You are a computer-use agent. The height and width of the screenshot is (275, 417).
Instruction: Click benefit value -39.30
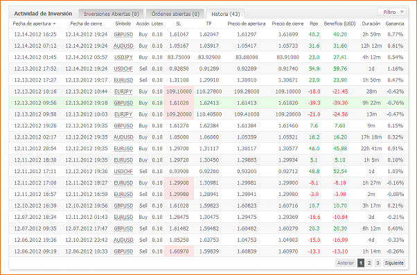tap(340, 103)
